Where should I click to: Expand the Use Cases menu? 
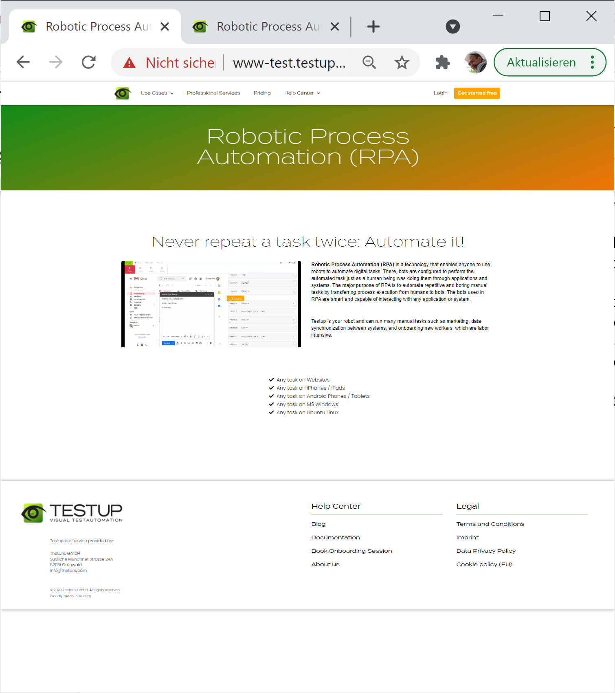click(157, 93)
